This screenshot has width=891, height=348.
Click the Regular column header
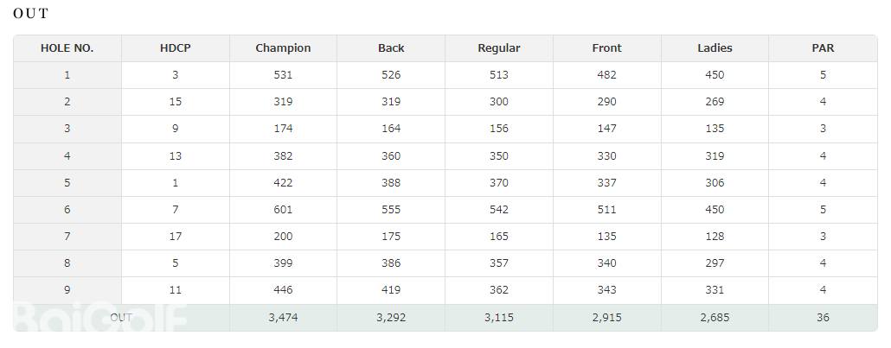pyautogui.click(x=499, y=48)
